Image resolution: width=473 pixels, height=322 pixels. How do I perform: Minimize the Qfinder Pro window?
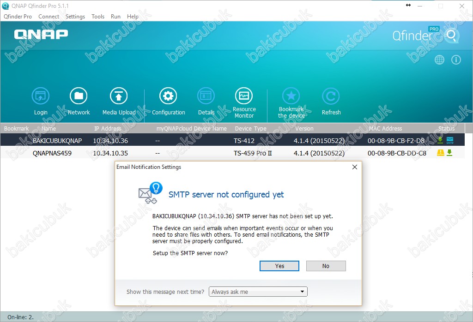(x=420, y=6)
